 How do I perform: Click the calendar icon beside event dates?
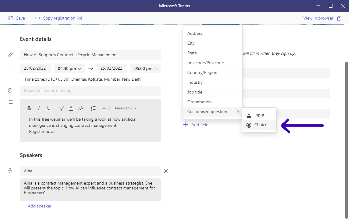click(x=10, y=69)
